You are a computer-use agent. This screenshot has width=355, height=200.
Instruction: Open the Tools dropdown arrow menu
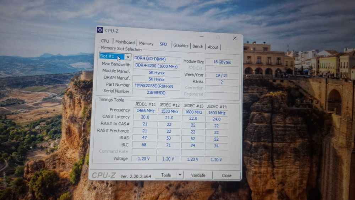180,175
